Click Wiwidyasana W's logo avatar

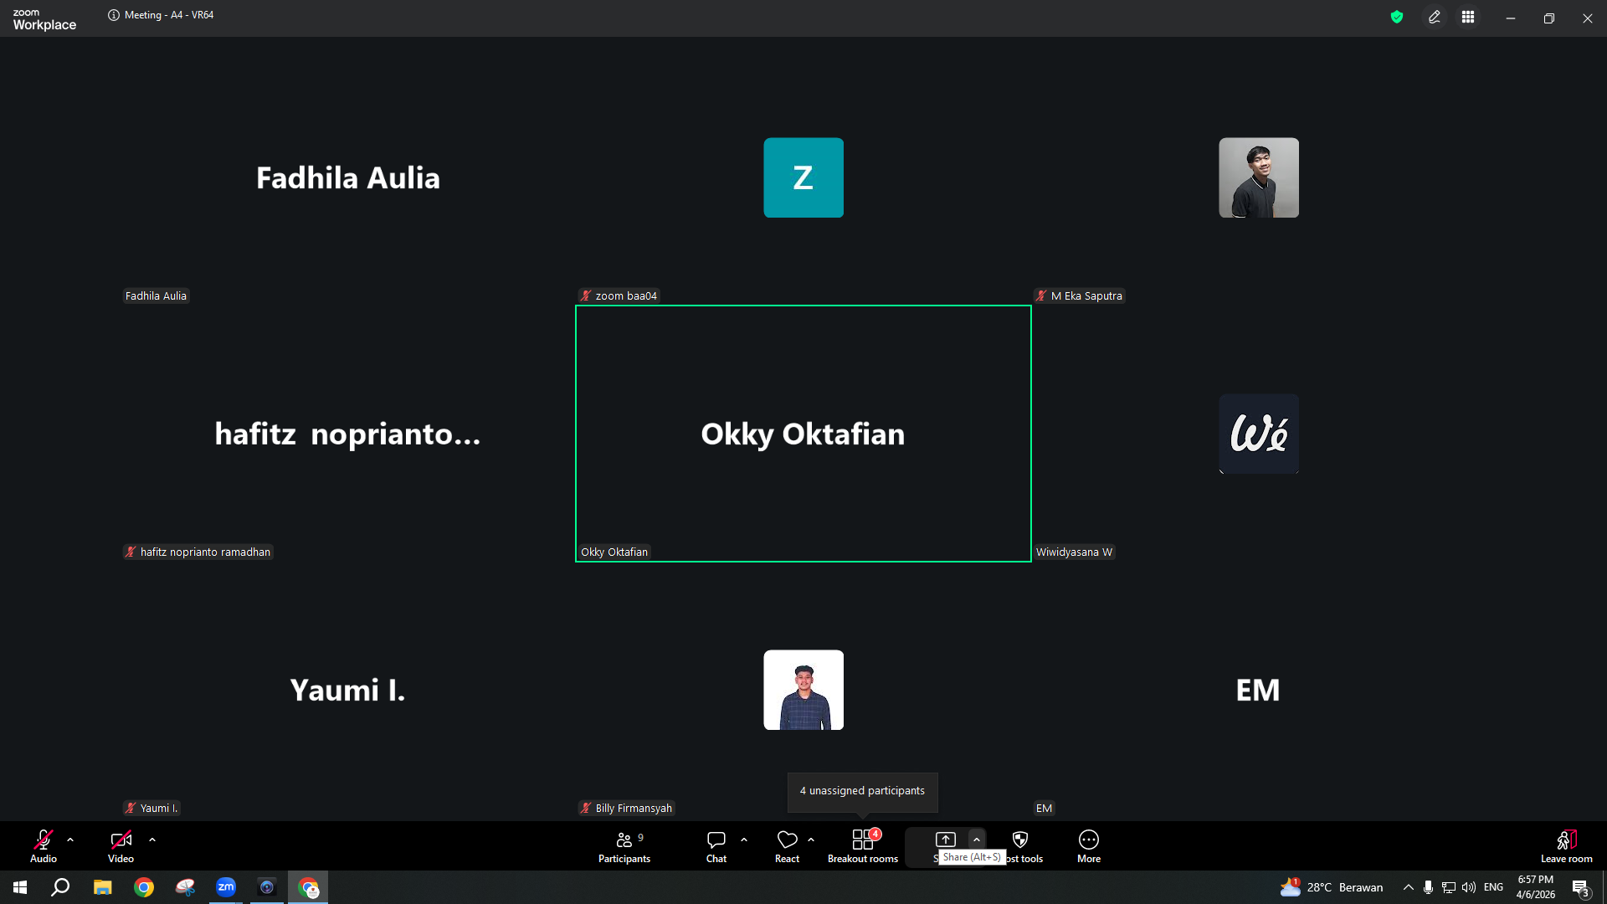point(1259,434)
